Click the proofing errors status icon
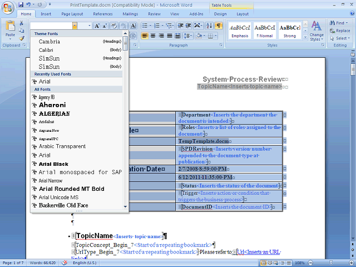The height and width of the screenshot is (267, 356). [x=65, y=263]
